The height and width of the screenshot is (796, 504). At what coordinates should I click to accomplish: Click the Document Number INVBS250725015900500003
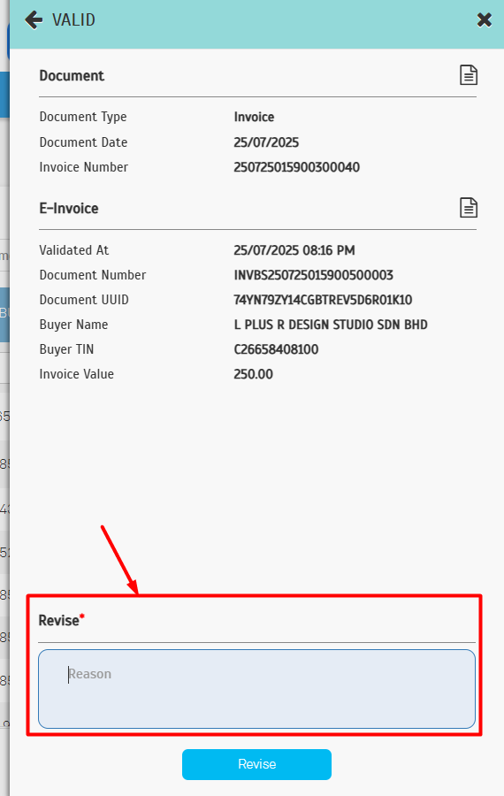[313, 275]
